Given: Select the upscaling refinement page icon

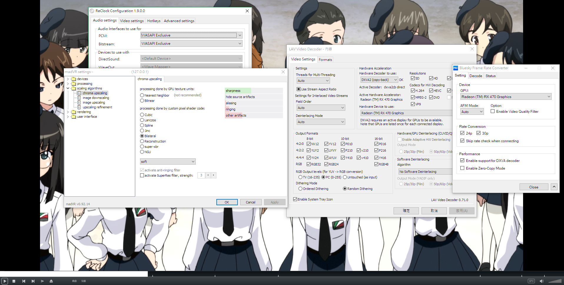Looking at the screenshot, I should point(79,107).
